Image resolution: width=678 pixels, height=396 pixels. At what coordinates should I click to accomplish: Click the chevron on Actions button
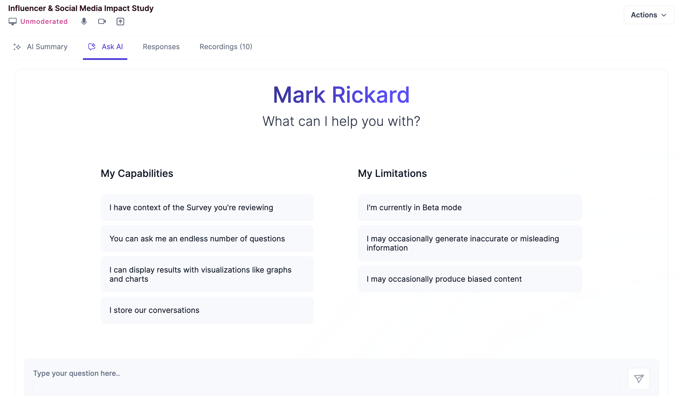pyautogui.click(x=664, y=15)
